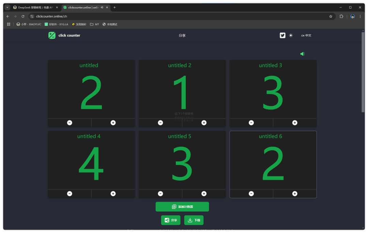Decrement the untitled 3 counter

click(x=251, y=122)
